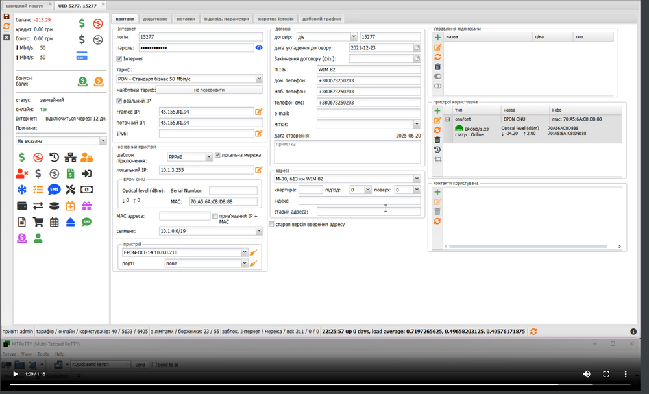Add a subscription with the green plus
The width and height of the screenshot is (649, 394).
point(437,38)
